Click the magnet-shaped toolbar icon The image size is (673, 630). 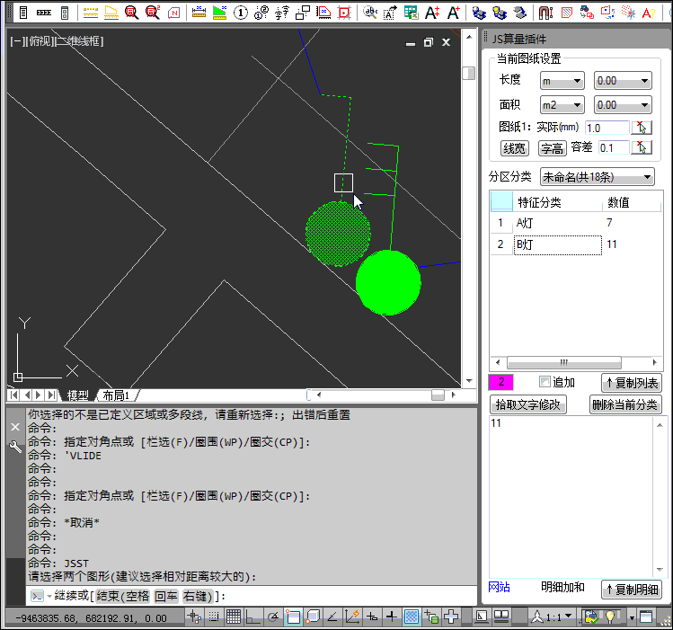coord(545,13)
